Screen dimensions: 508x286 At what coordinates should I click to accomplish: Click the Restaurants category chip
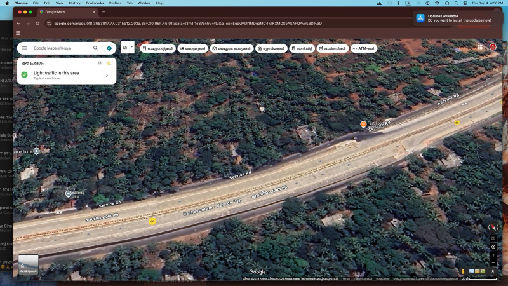click(x=157, y=48)
